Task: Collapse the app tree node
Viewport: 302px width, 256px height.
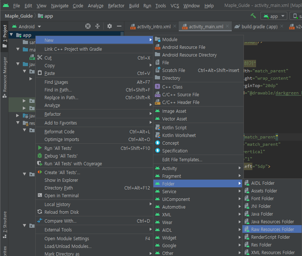Action: [11, 35]
